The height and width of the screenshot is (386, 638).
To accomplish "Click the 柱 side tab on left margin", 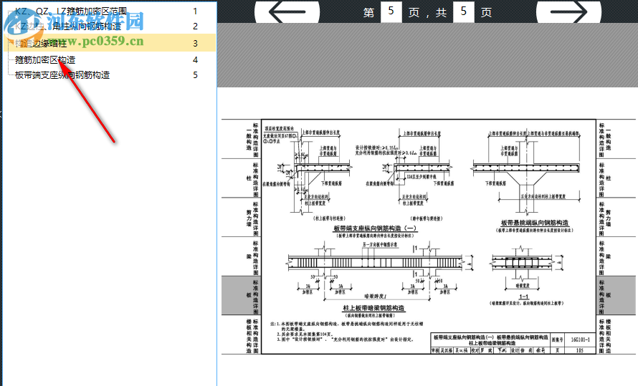I will pos(240,178).
